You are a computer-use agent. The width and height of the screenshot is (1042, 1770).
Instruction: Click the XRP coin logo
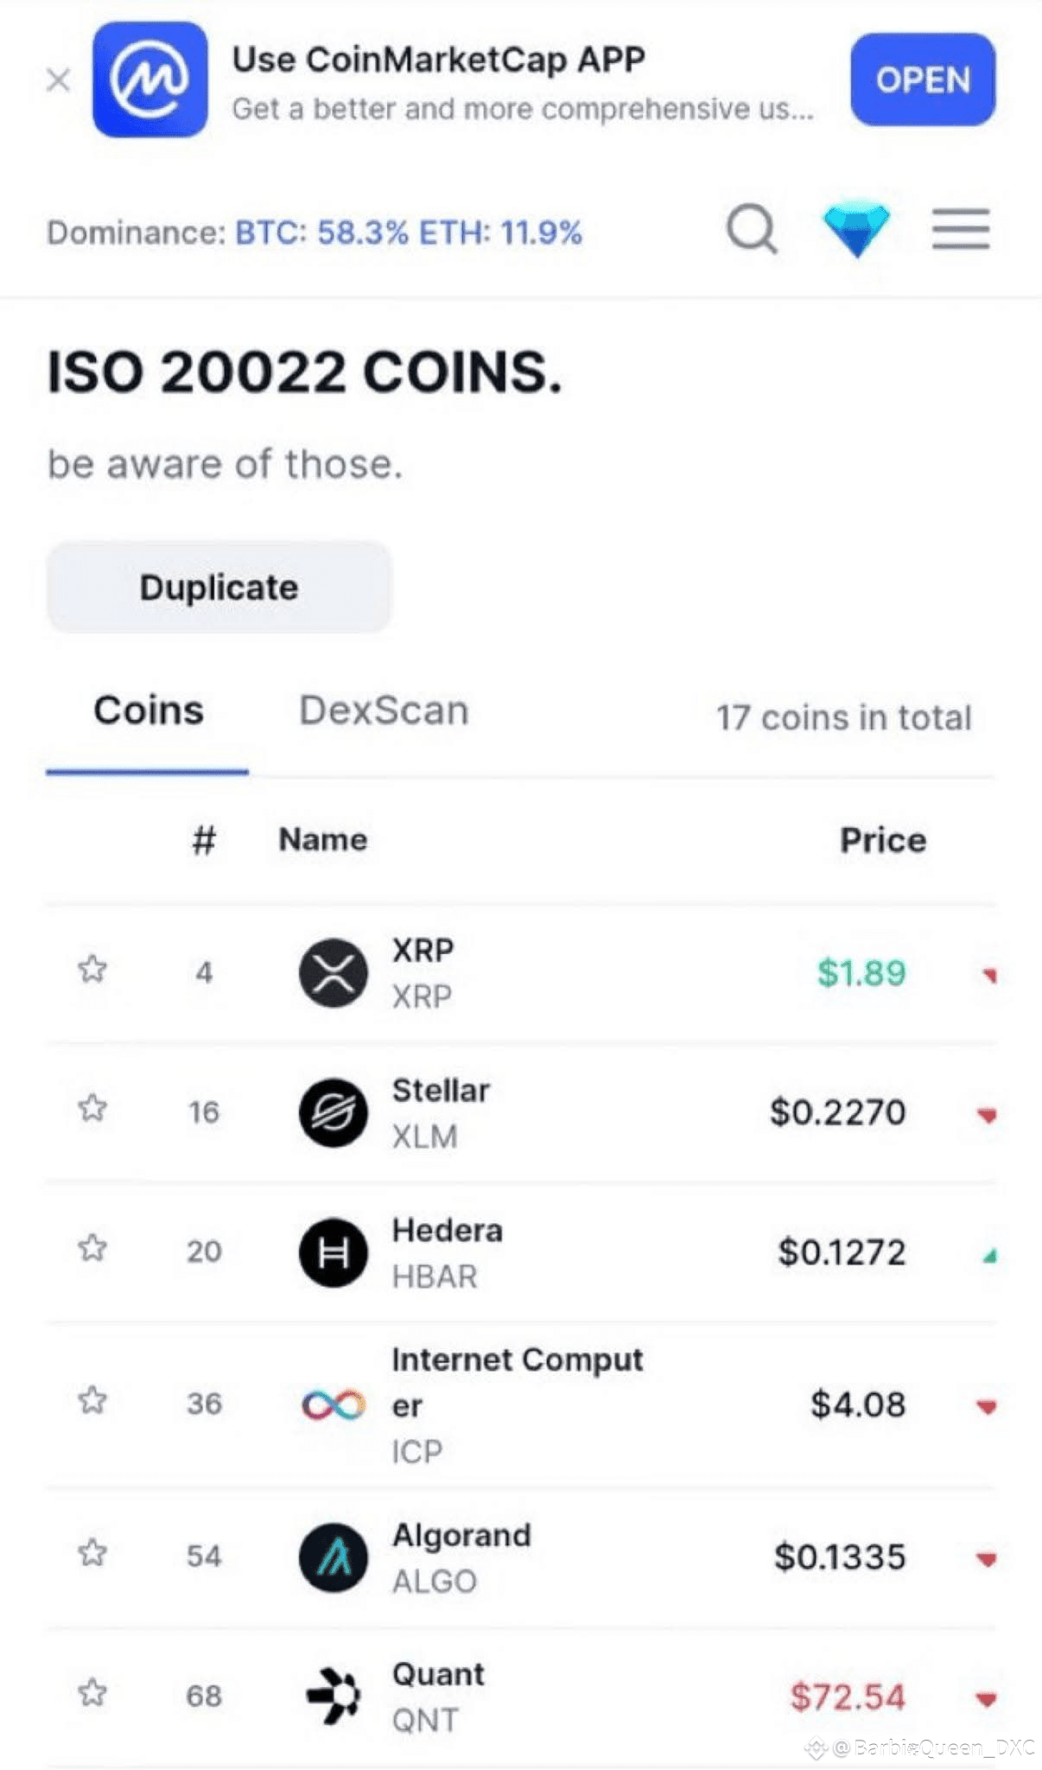coord(334,973)
